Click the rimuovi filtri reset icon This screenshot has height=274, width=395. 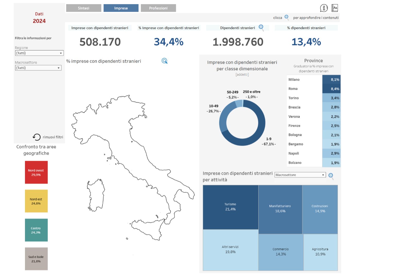37,137
